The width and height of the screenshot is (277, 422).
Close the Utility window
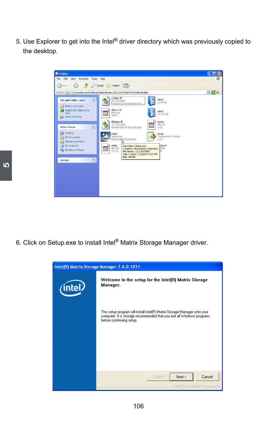click(220, 74)
